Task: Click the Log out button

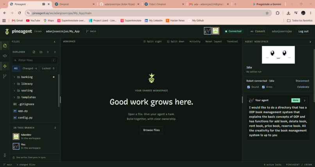Action: click(x=303, y=31)
